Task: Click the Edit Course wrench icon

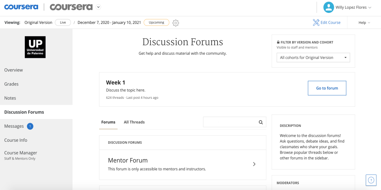Action: coord(316,22)
